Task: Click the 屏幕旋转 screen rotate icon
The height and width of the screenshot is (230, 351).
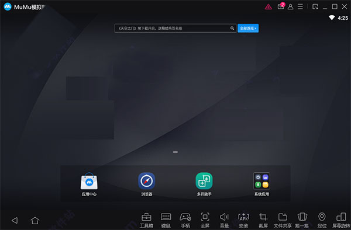Action: click(341, 220)
